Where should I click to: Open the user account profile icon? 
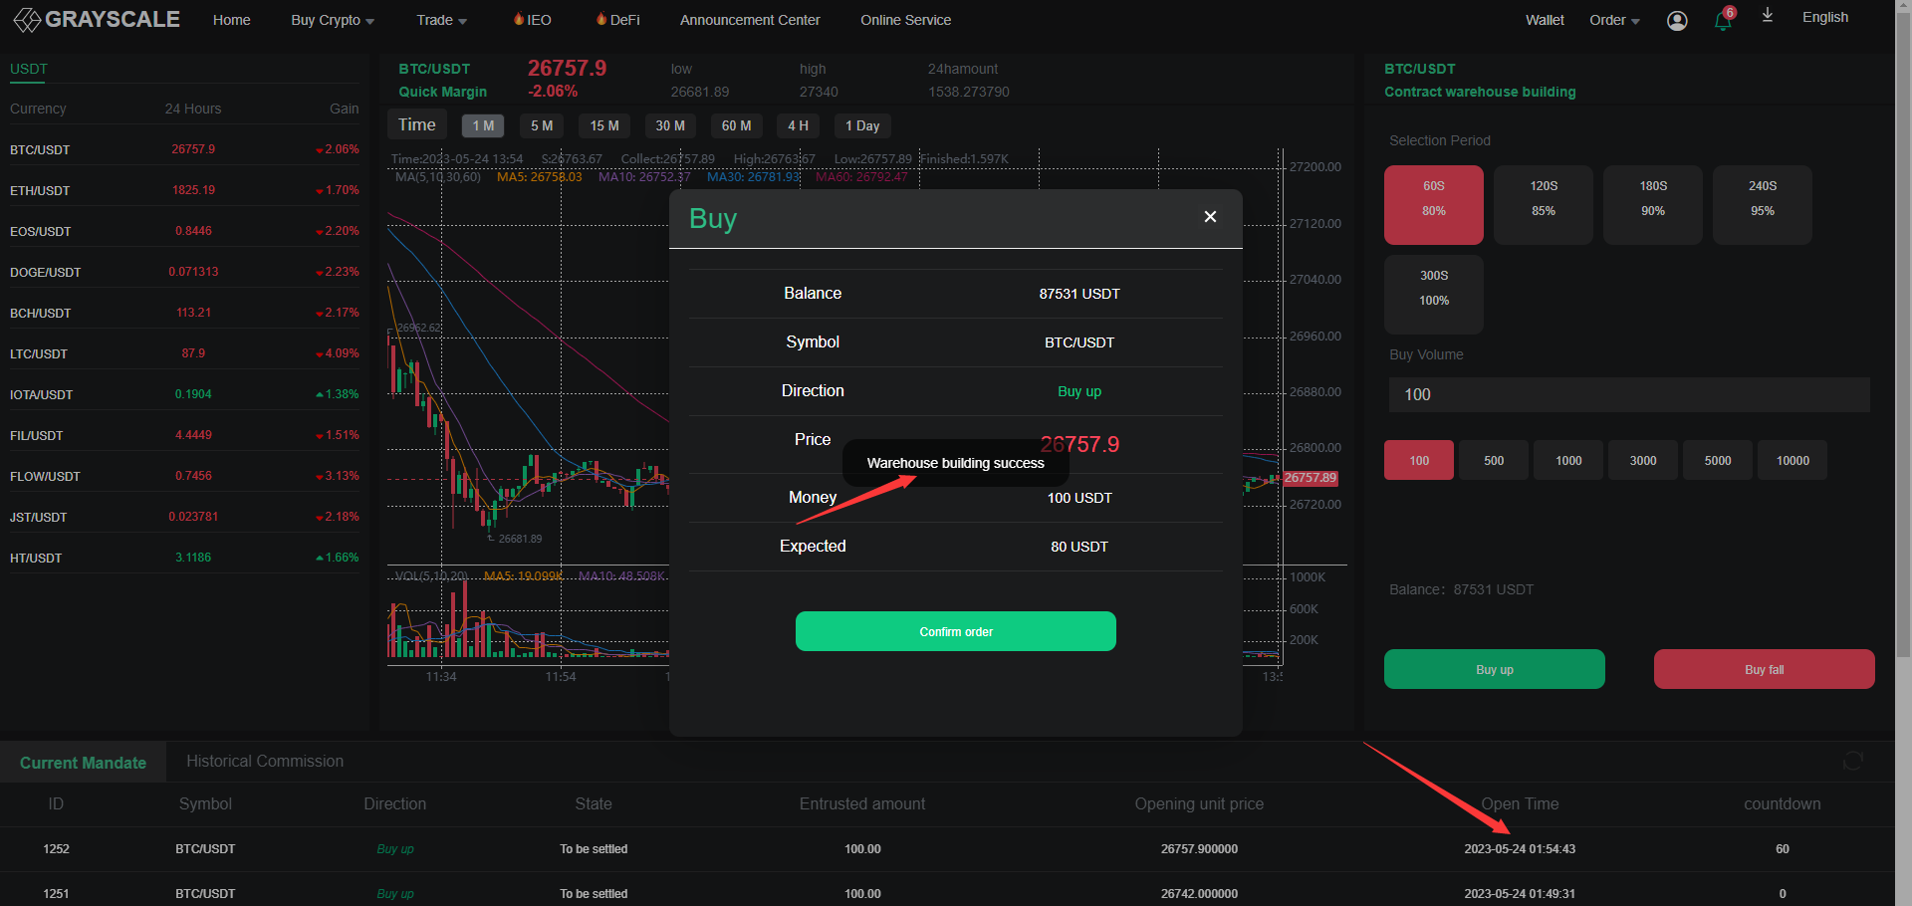[1677, 21]
